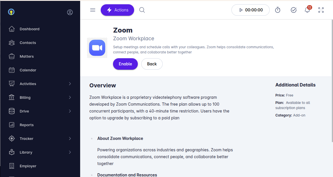Enable the Zoom integration
Viewport: 333px width, 177px height.
pos(125,64)
